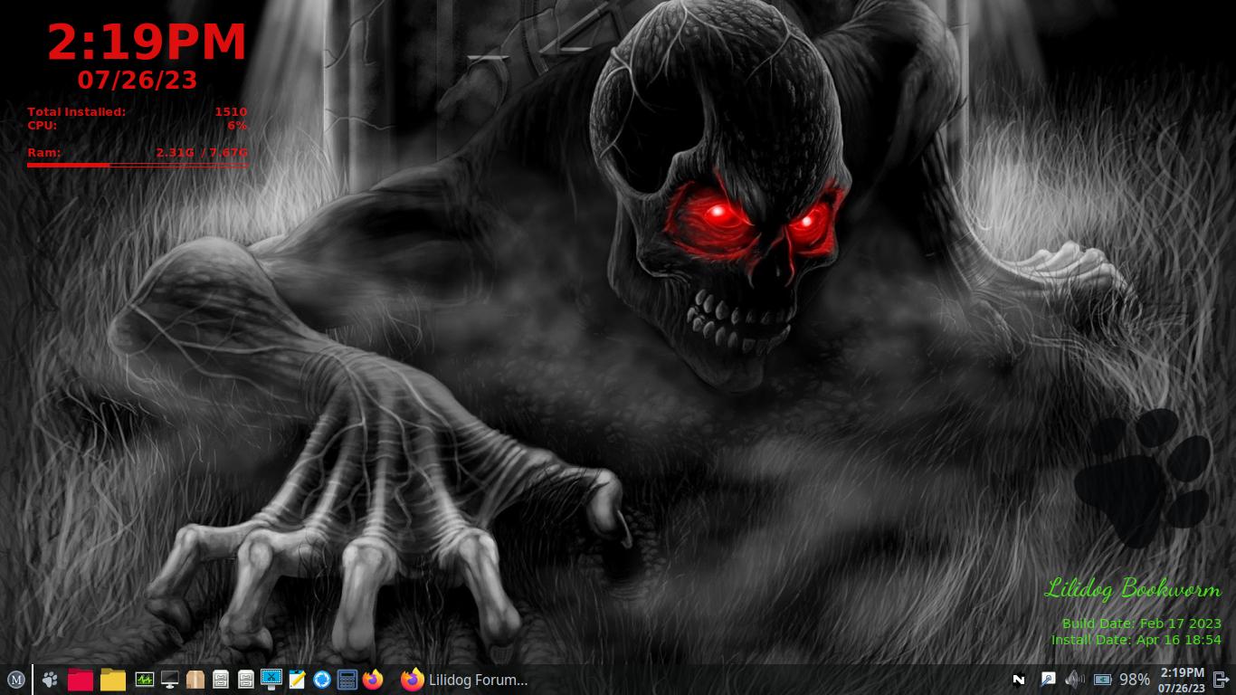Open the yellow folder file manager
The width and height of the screenshot is (1236, 695).
(112, 680)
